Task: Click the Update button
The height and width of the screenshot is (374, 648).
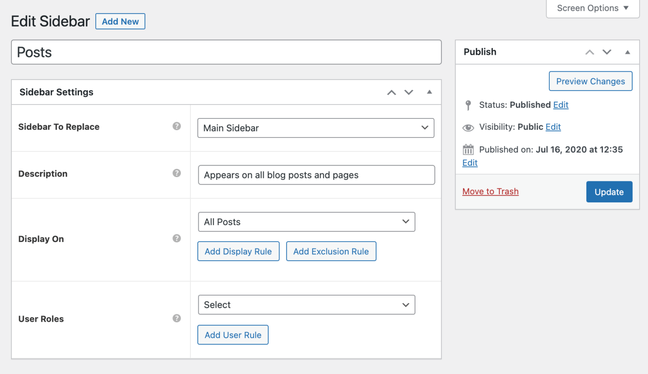Action: 609,191
